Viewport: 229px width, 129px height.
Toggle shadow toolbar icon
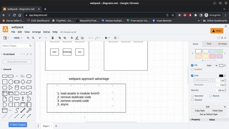pyautogui.click(x=82, y=38)
